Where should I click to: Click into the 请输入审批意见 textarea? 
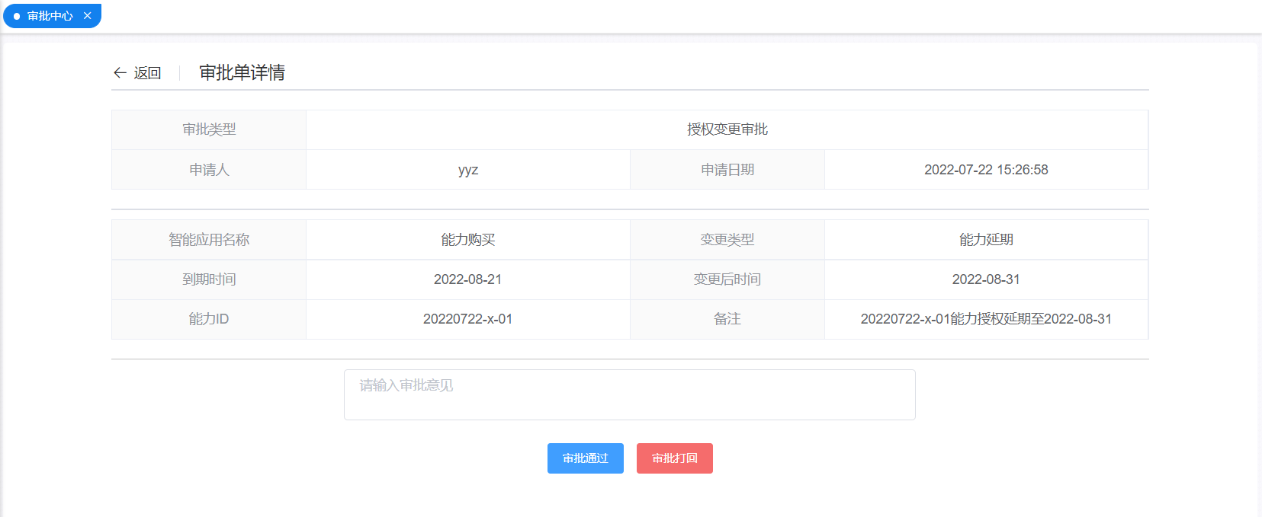pos(629,394)
